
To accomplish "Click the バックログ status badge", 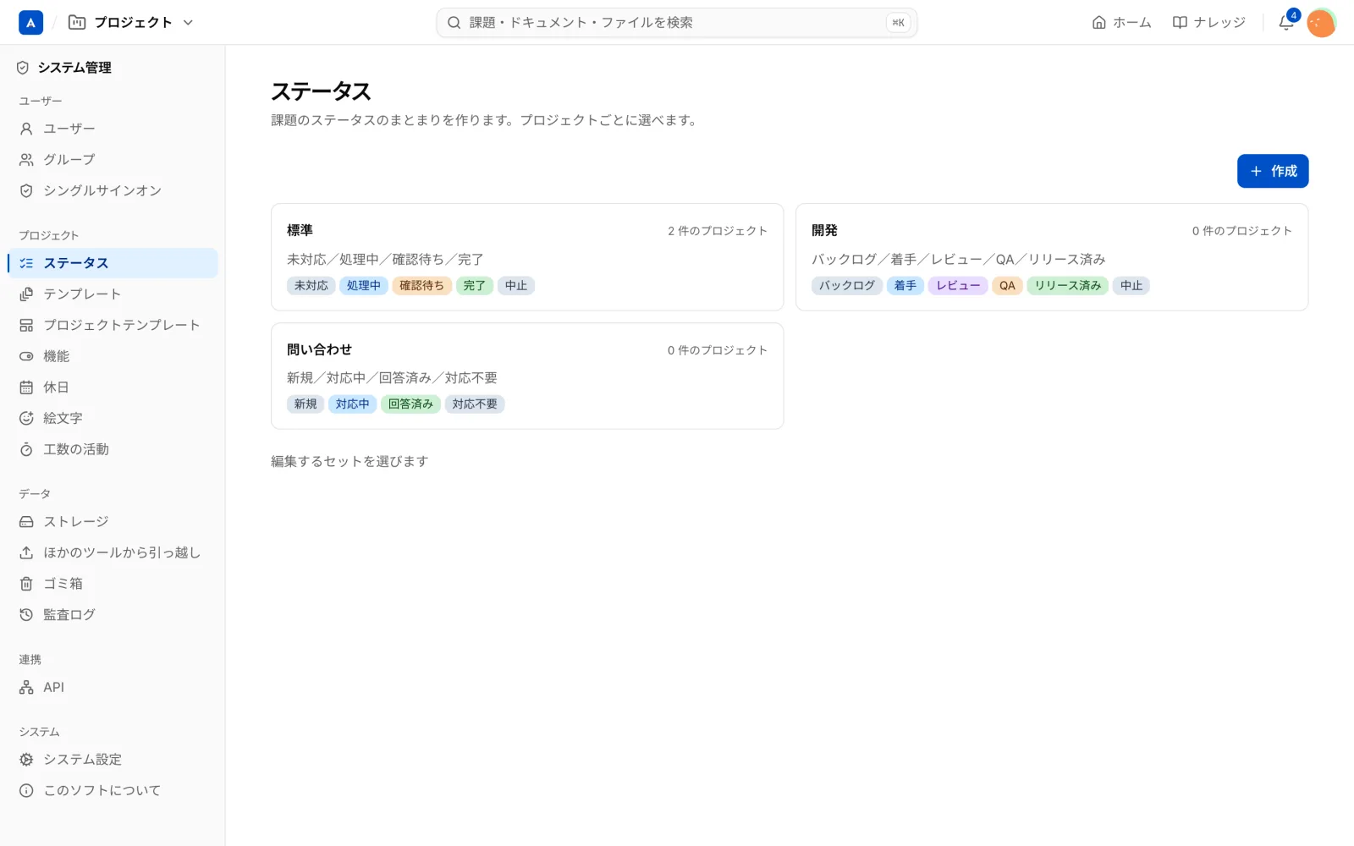I will pyautogui.click(x=847, y=286).
